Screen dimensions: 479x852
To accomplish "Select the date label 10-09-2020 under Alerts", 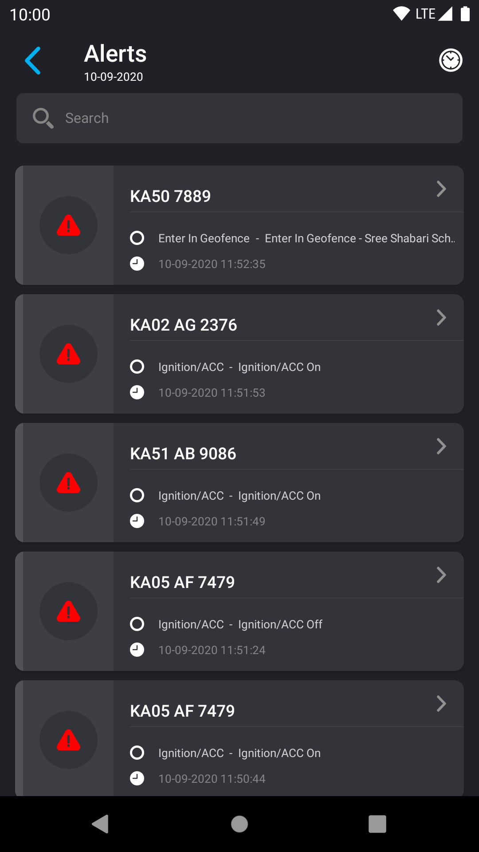I will coord(113,77).
